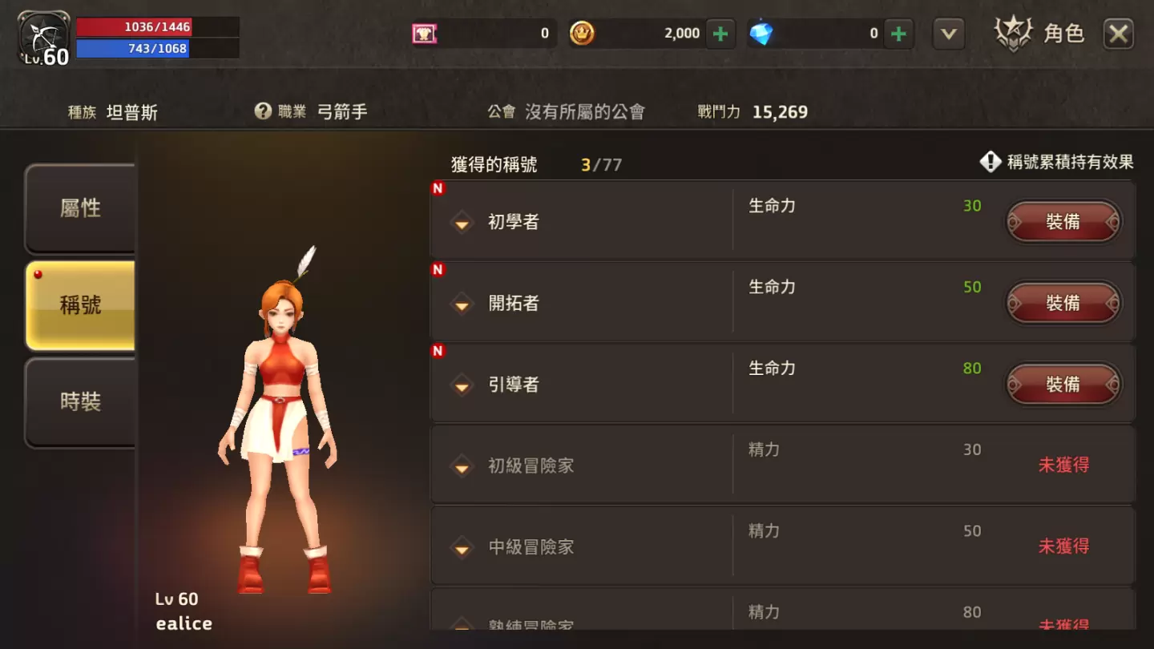
Task: Add diamonds with the green plus
Action: coord(899,34)
